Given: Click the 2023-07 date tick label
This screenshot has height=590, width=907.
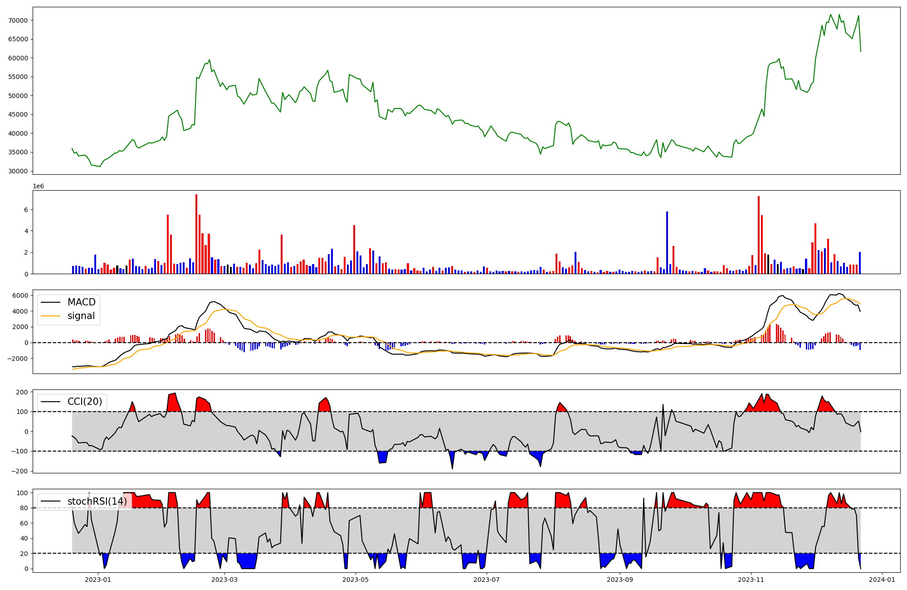Looking at the screenshot, I should click(487, 580).
